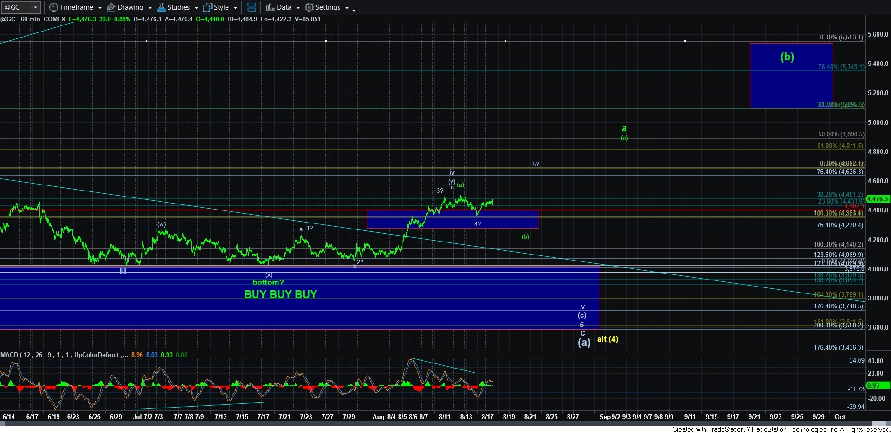Open the Style menu label
Image resolution: width=891 pixels, height=433 pixels.
tap(221, 7)
